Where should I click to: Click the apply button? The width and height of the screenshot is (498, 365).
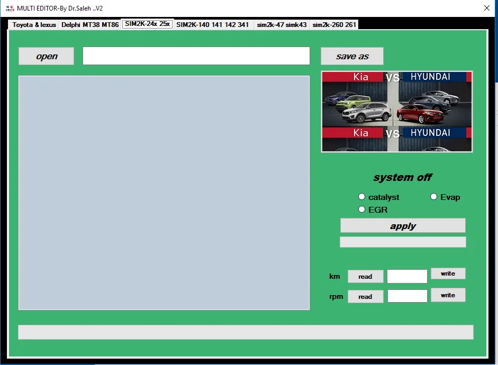403,226
